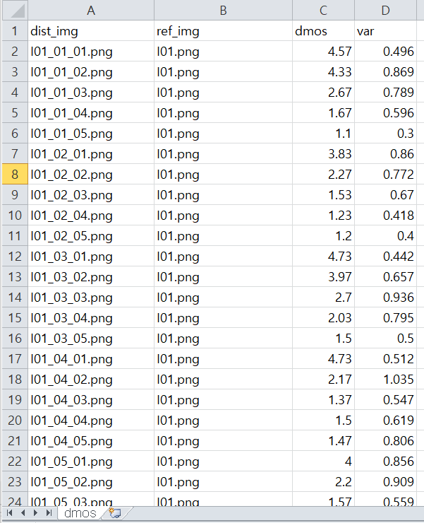Screen dimensions: 424x523
Task: Click var value 0.772
Action: coord(385,174)
